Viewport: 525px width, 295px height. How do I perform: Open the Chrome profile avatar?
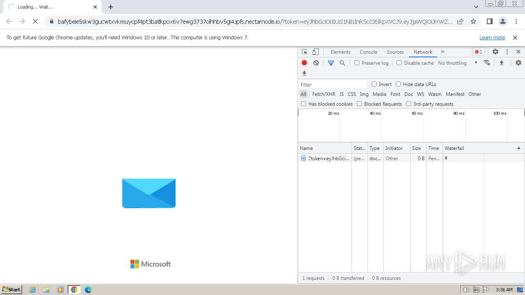tap(502, 21)
